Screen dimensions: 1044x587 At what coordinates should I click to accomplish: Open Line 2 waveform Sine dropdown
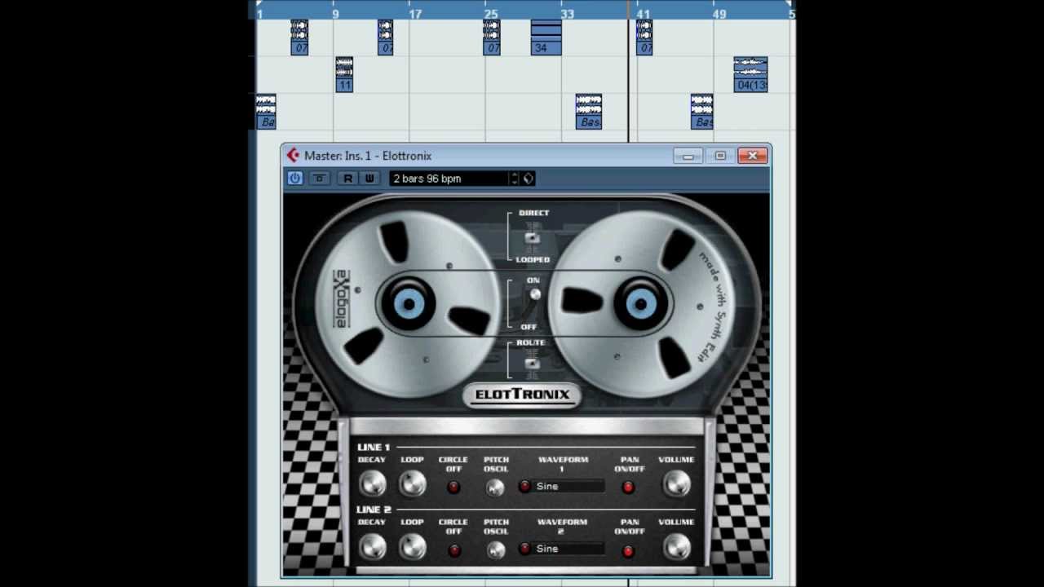(x=569, y=549)
